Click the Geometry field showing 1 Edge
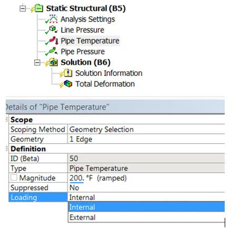 pos(146,139)
